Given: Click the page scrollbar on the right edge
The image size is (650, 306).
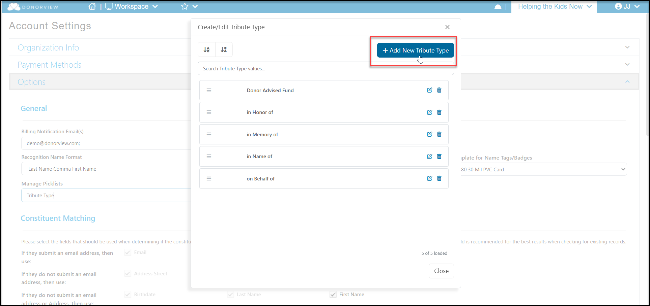Looking at the screenshot, I should click(647, 74).
